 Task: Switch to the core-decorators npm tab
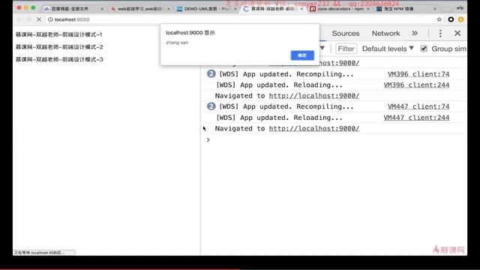point(340,9)
